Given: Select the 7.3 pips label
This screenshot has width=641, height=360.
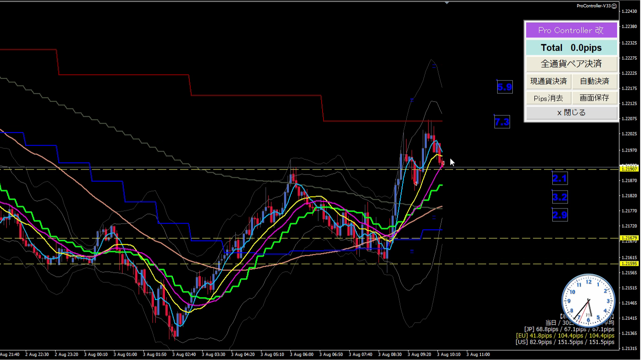Looking at the screenshot, I should [502, 122].
